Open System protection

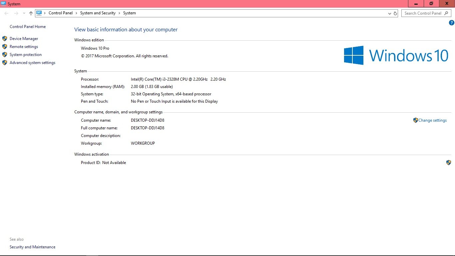pos(26,55)
